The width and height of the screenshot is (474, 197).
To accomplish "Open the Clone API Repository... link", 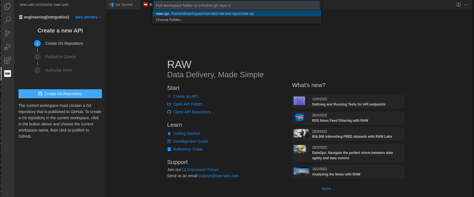I will pos(193,112).
